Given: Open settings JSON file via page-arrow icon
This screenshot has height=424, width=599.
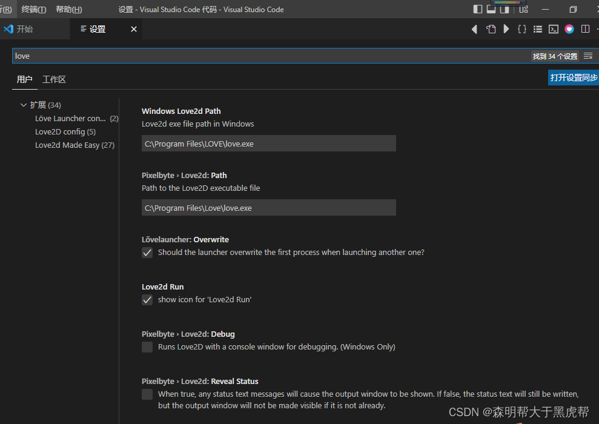Looking at the screenshot, I should pyautogui.click(x=491, y=29).
